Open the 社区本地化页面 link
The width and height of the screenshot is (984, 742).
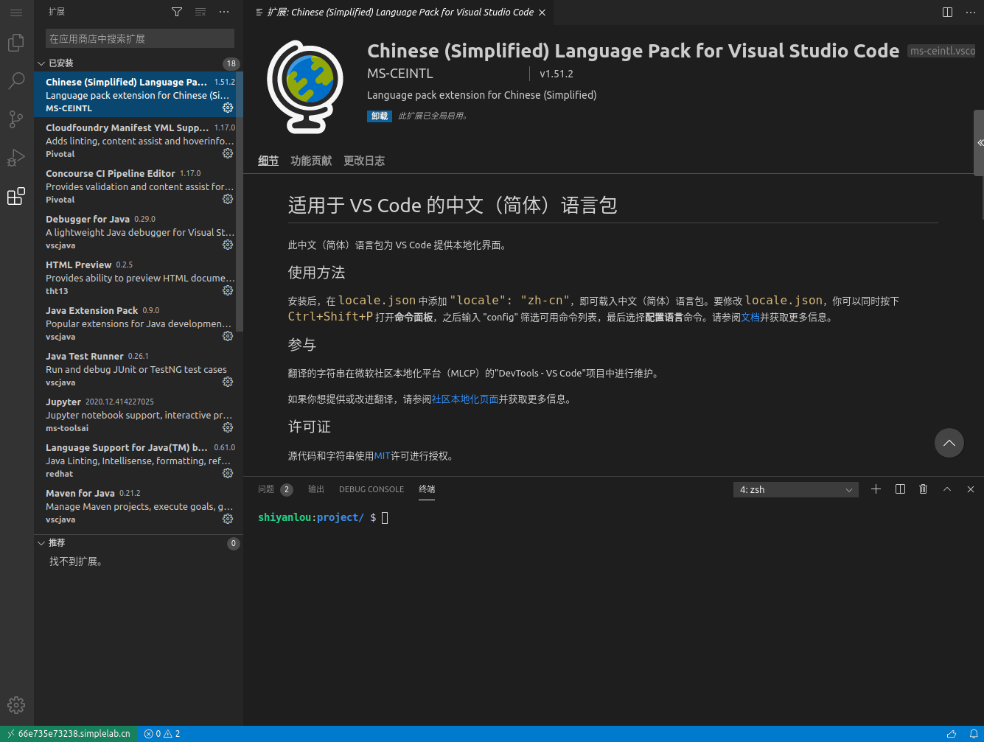465,399
